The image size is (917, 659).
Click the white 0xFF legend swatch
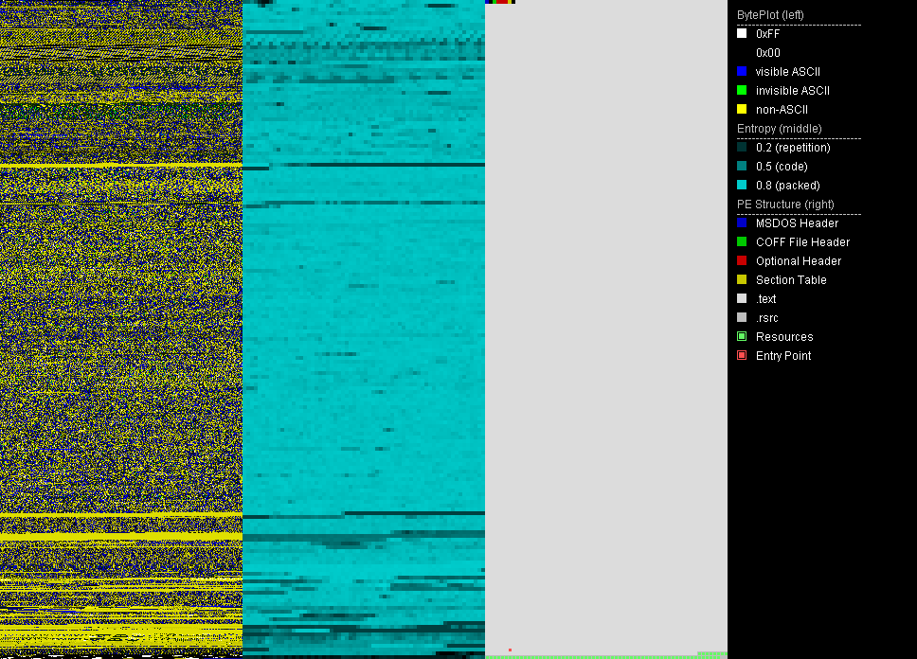pyautogui.click(x=742, y=33)
